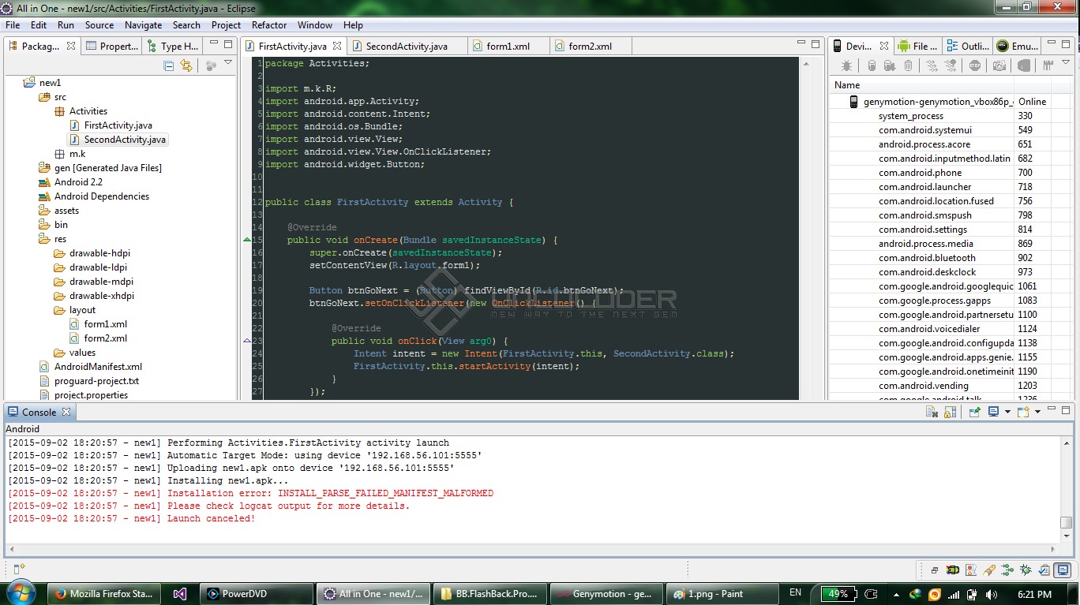The width and height of the screenshot is (1080, 605).
Task: Click the Open Console icon
Action: coord(1023,412)
